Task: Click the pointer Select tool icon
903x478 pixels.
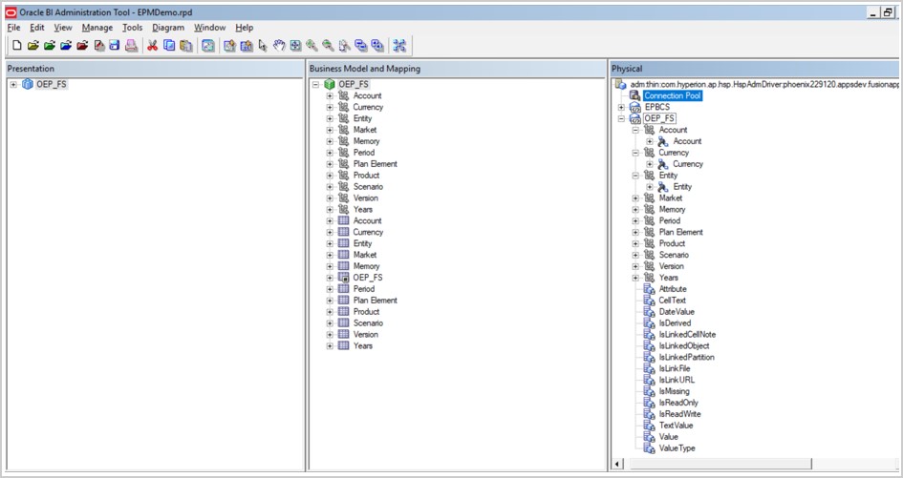Action: point(263,46)
